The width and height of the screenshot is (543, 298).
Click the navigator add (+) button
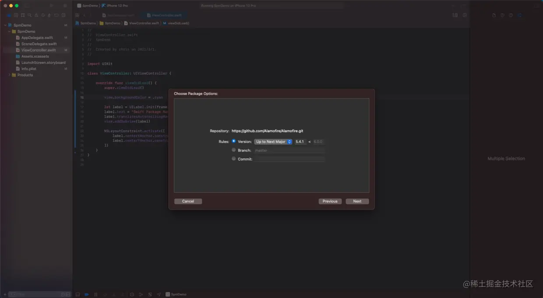pos(5,295)
